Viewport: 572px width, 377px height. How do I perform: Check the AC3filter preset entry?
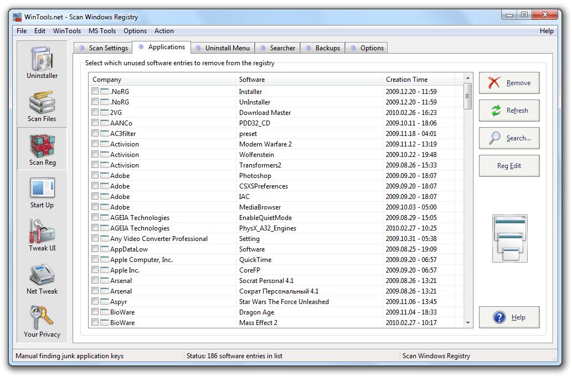click(x=95, y=133)
